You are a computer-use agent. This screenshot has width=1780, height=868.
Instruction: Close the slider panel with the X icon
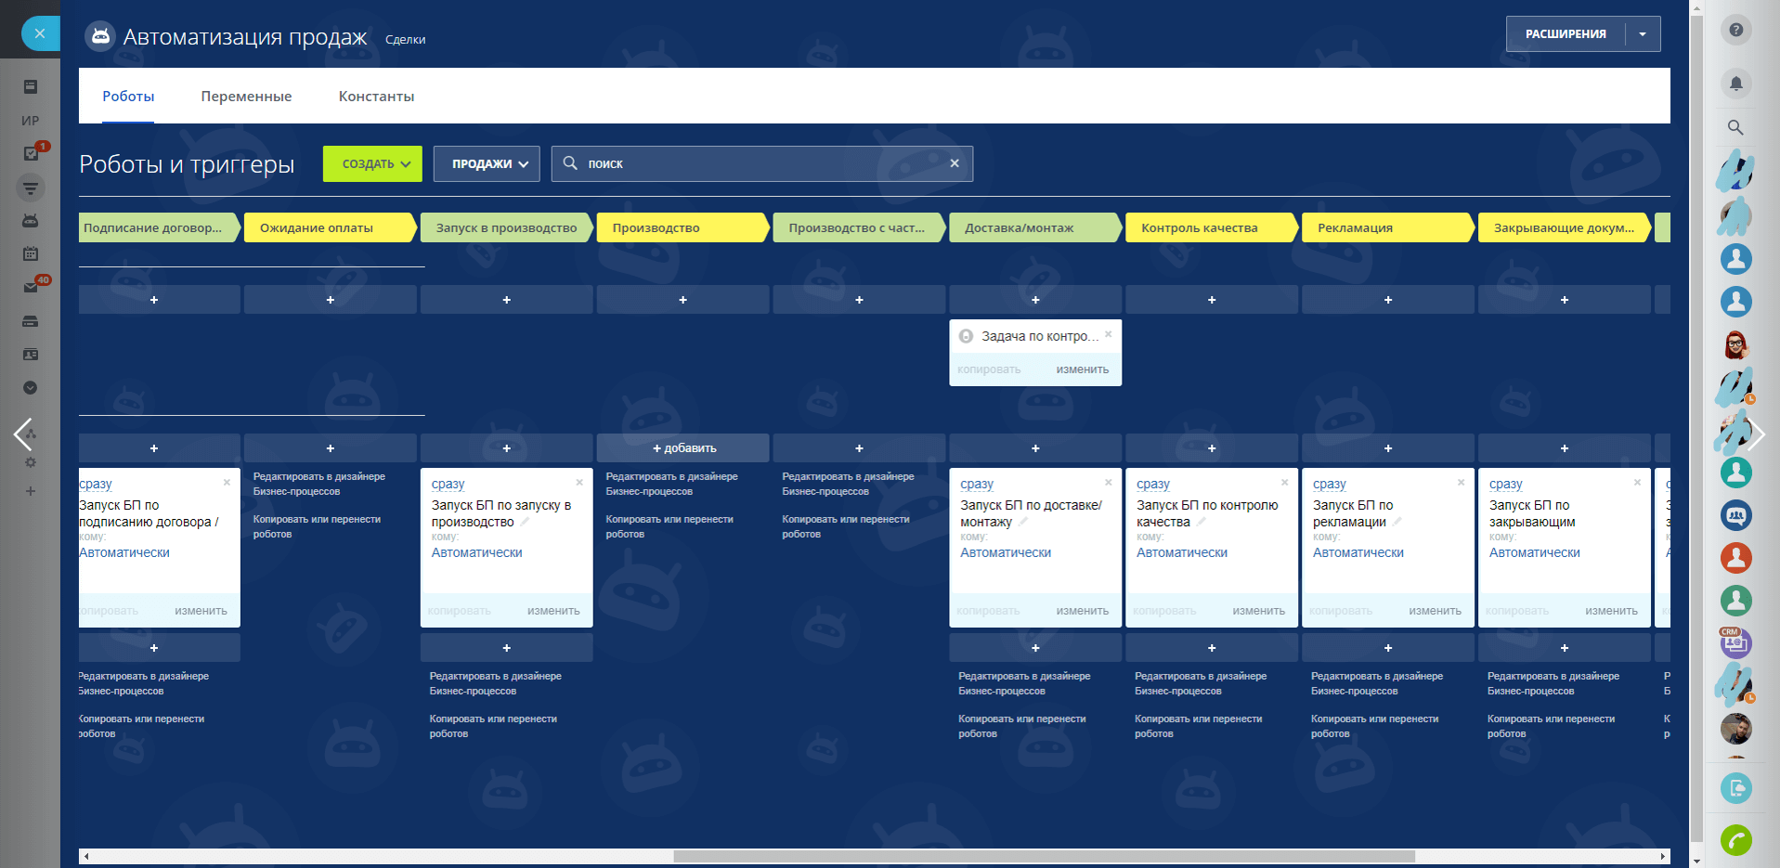pos(40,33)
